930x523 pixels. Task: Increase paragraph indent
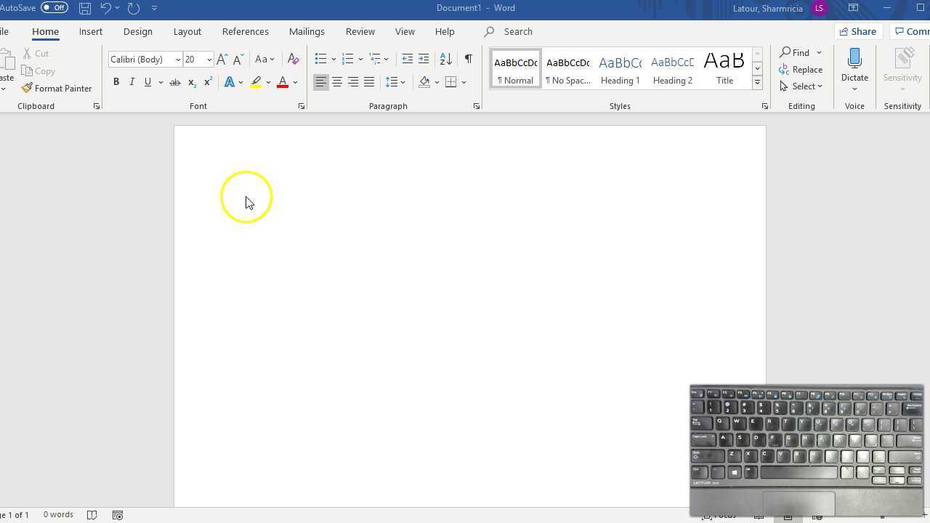tap(424, 59)
